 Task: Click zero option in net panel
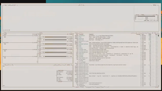63,65
